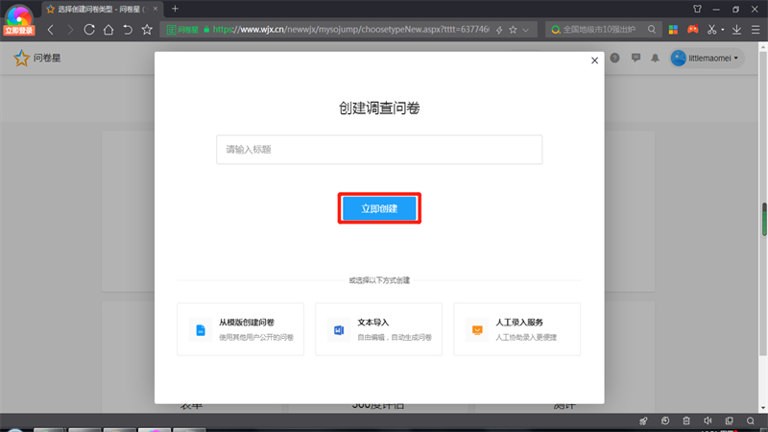
Task: Choose 从模版创建问卷 option card
Action: click(x=241, y=329)
